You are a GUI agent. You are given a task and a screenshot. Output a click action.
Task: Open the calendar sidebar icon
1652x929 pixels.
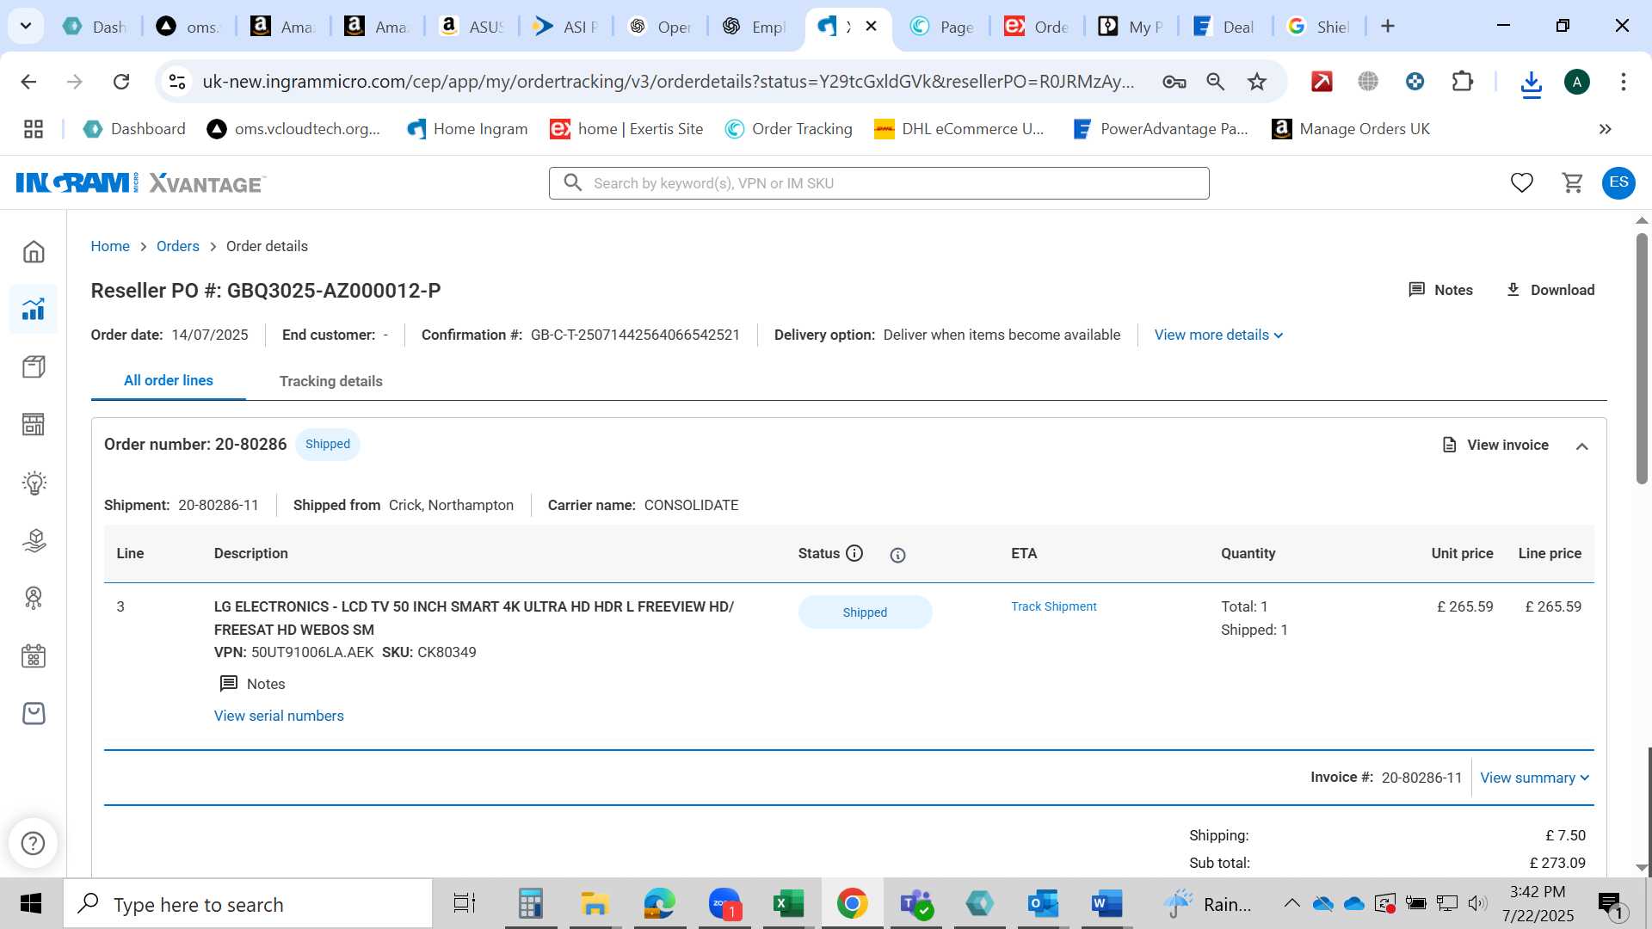(x=34, y=656)
